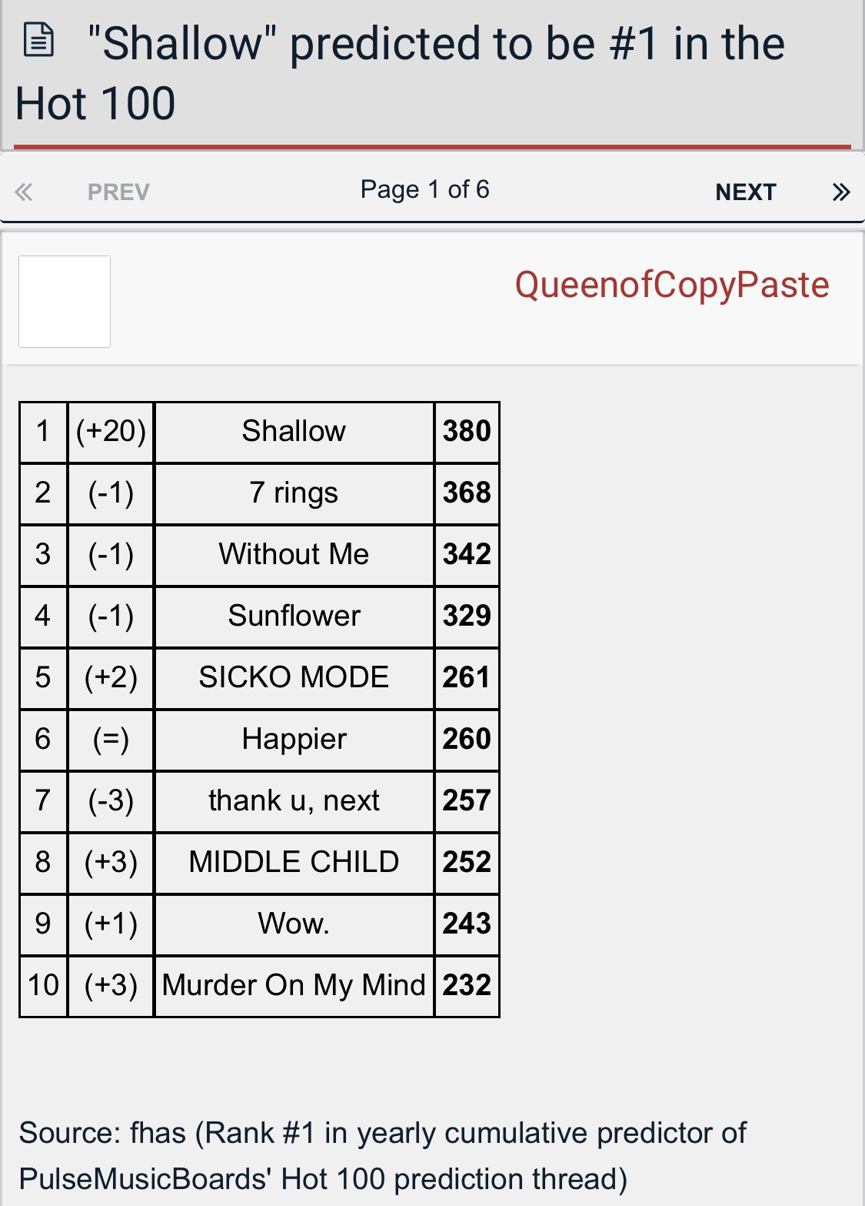Click the blank user avatar thumbnail

click(65, 302)
